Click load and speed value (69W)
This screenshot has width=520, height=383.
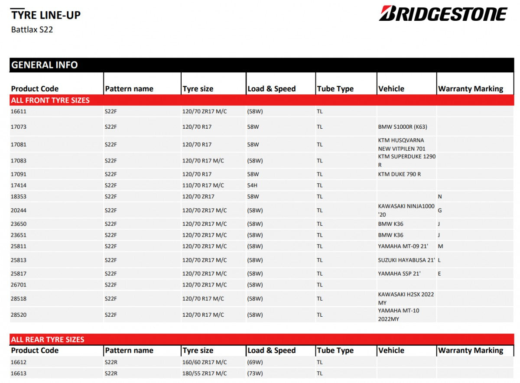click(255, 362)
